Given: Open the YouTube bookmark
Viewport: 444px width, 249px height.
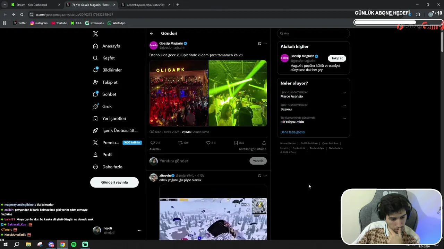Looking at the screenshot, I should coord(59,23).
